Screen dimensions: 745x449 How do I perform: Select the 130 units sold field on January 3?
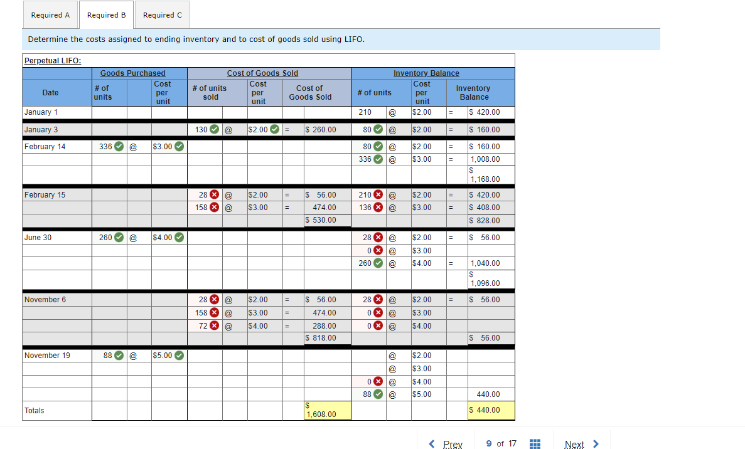[x=205, y=130]
